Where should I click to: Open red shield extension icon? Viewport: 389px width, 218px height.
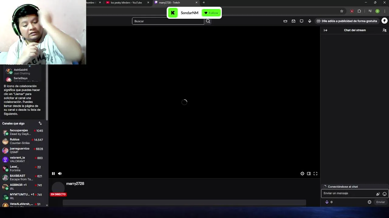tap(352, 11)
